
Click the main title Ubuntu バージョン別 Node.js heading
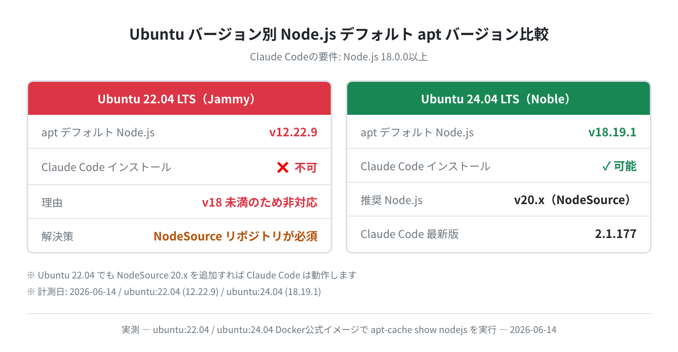tap(339, 34)
